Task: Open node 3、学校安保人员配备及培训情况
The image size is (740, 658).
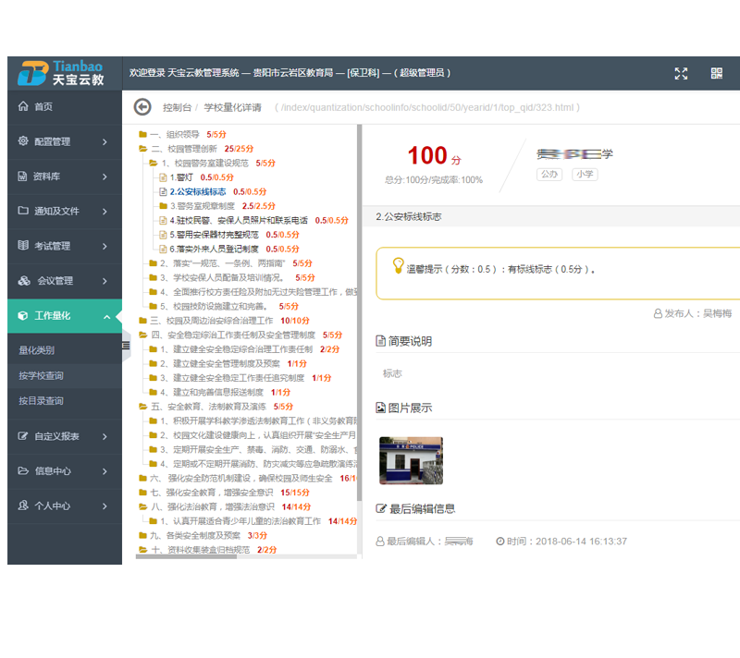Action: point(222,277)
